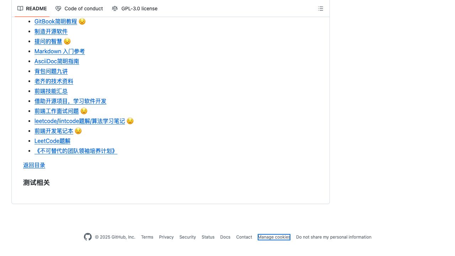Click 返回目录 to return to contents
455x256 pixels.
(34, 165)
